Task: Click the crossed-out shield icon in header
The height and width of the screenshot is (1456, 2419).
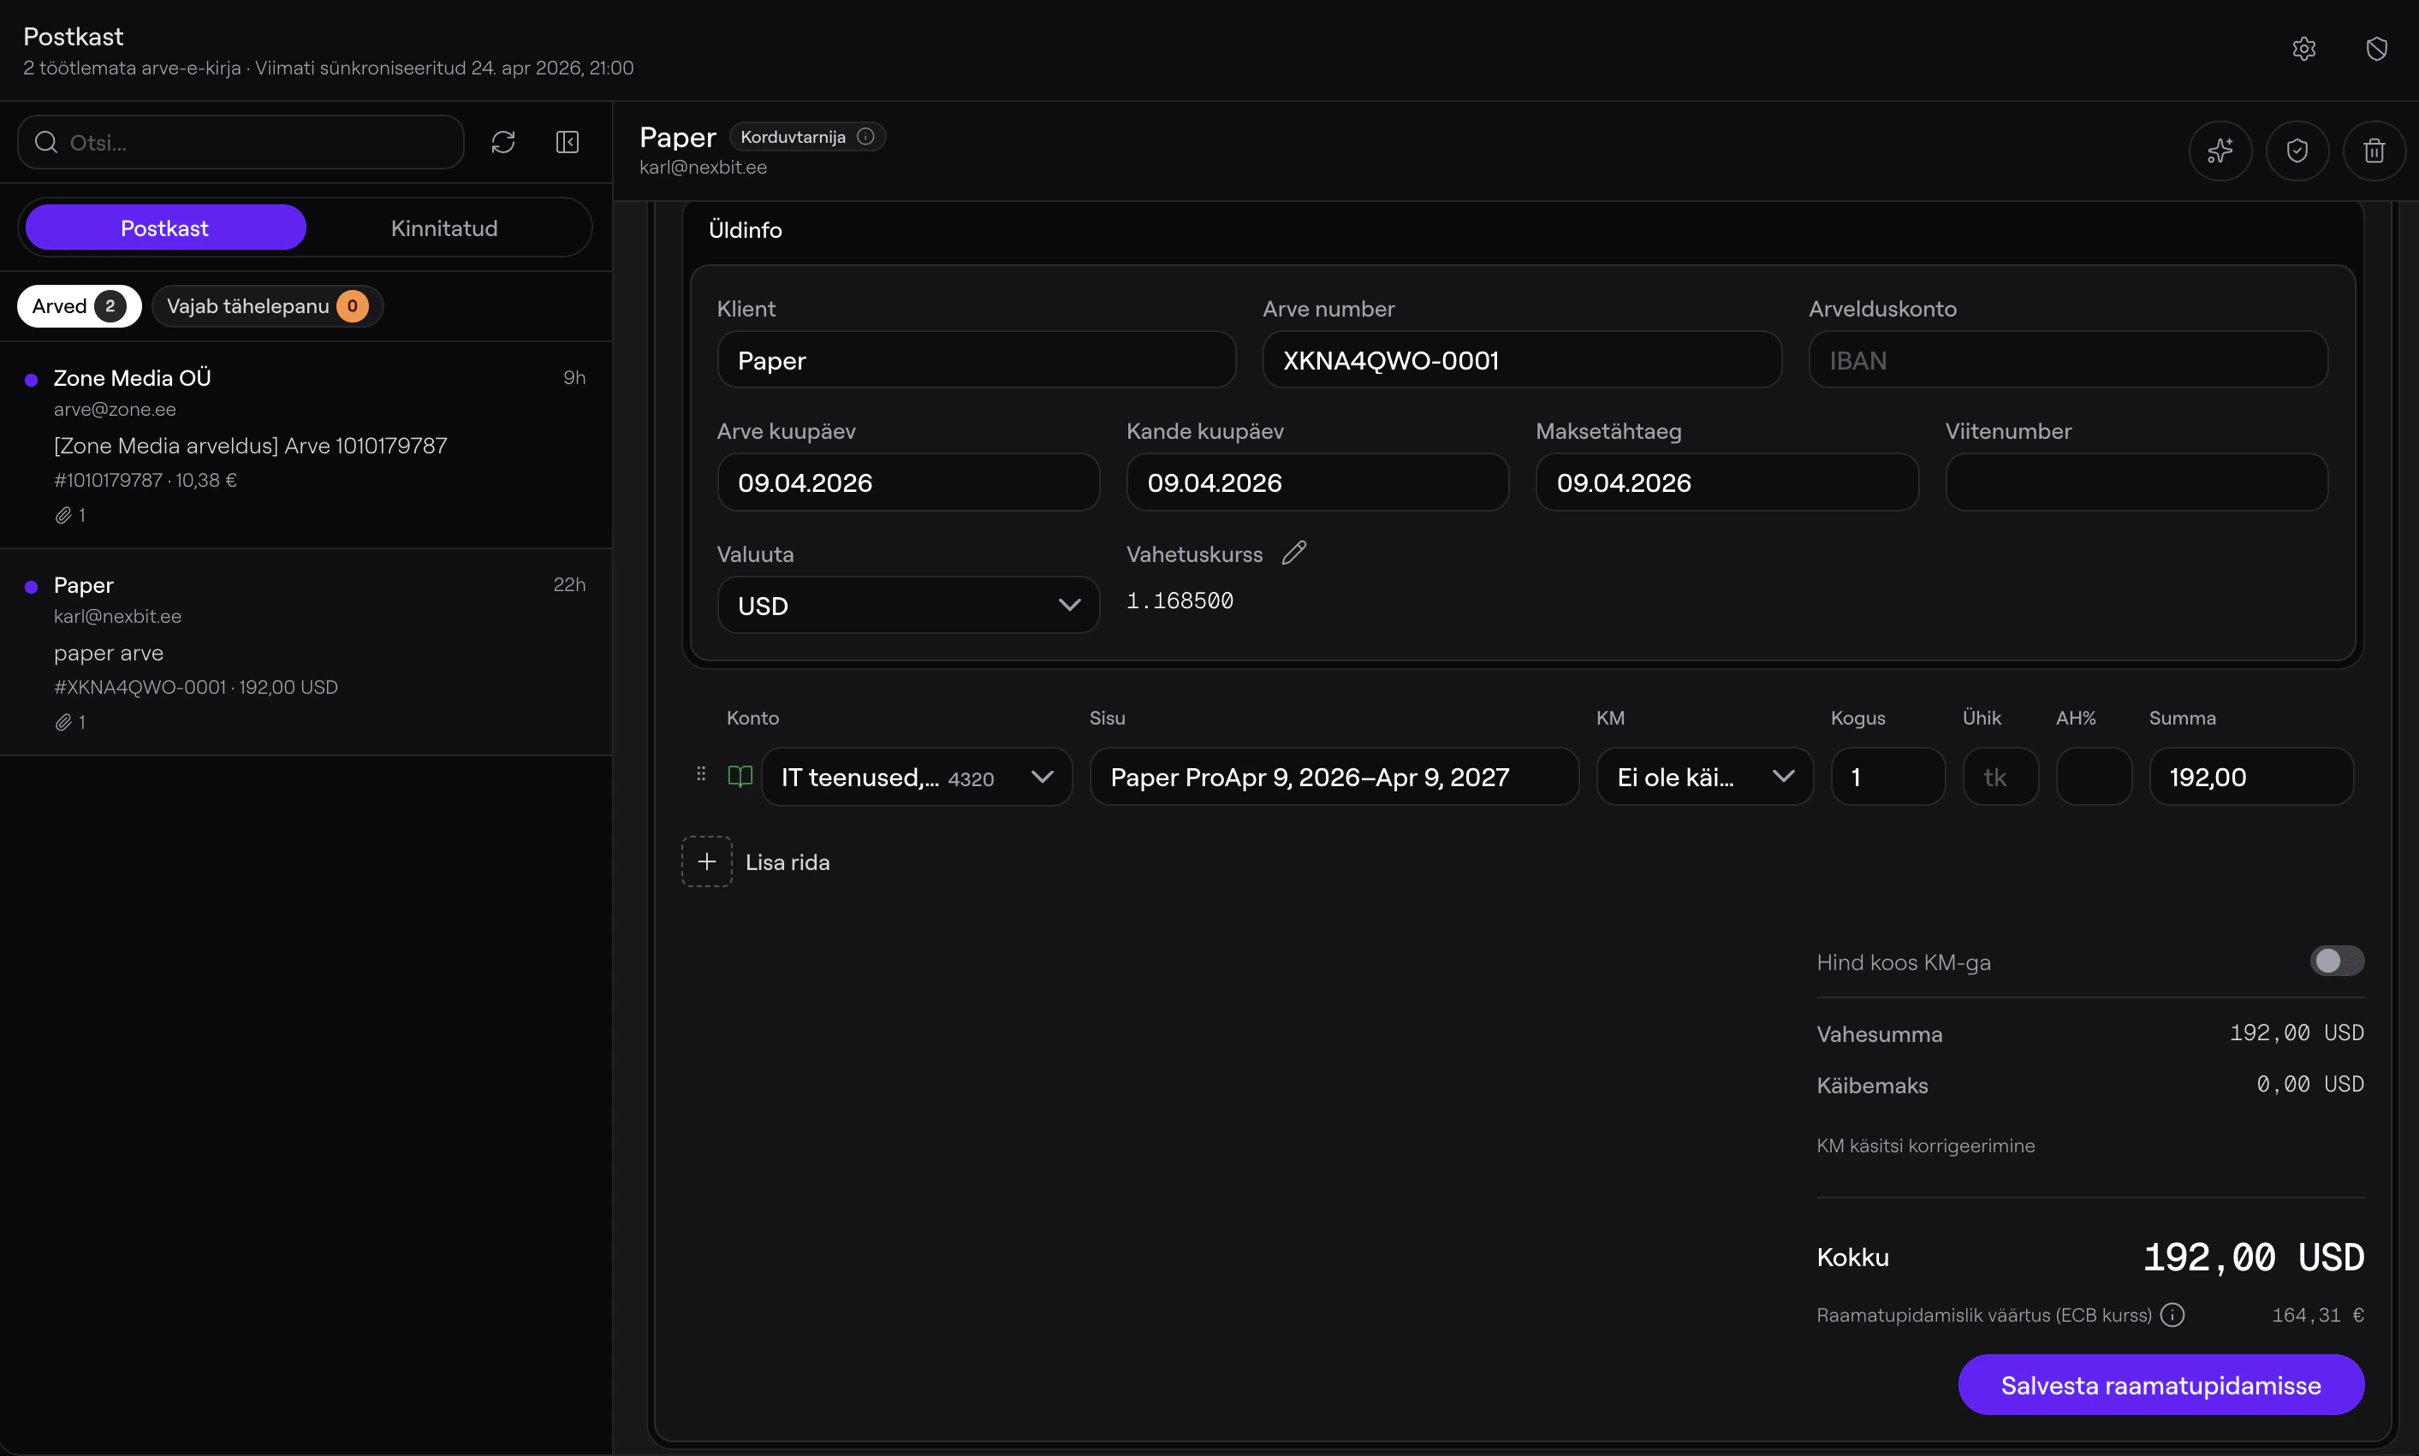Action: tap(2376, 49)
